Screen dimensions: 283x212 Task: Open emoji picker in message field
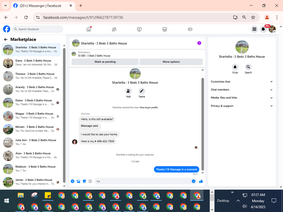tap(194, 181)
